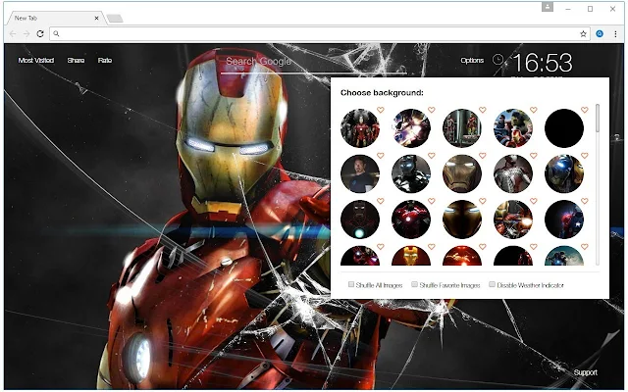This screenshot has height=392, width=628.
Task: Open the blue extension icon in the toolbar
Action: point(600,34)
